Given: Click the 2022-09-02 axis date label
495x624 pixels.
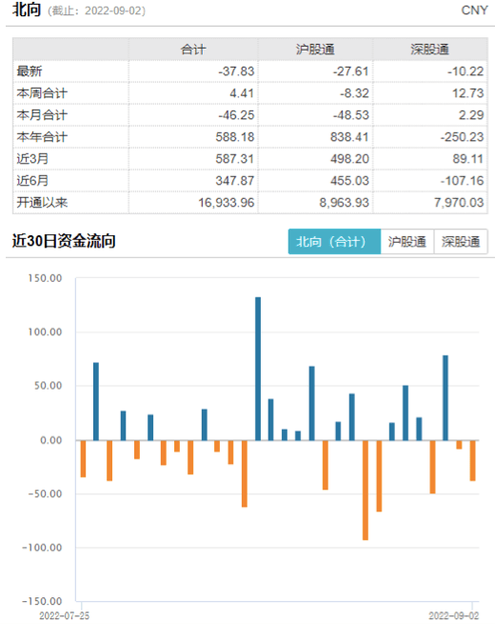Looking at the screenshot, I should pos(454,615).
